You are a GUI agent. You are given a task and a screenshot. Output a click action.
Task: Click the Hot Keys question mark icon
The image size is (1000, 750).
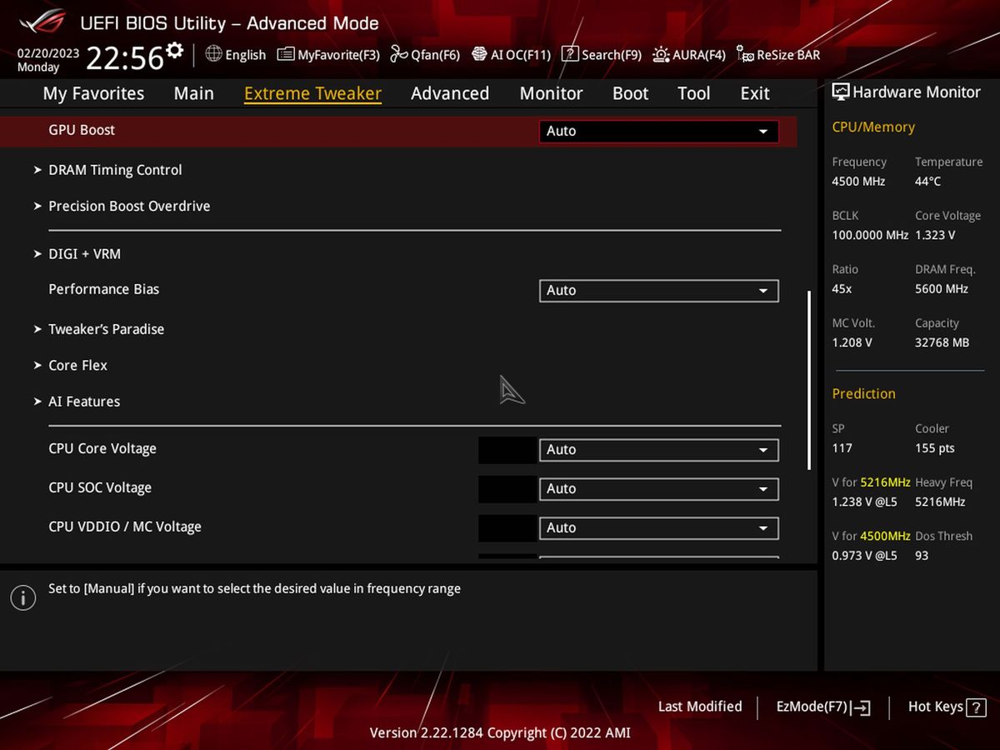[x=976, y=707]
